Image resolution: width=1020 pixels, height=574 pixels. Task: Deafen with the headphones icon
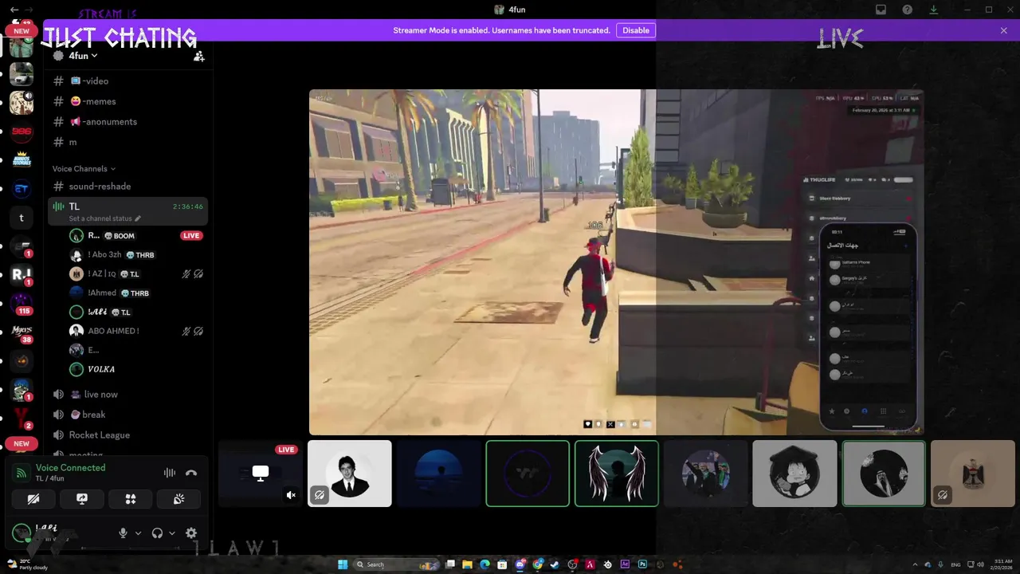point(157,533)
